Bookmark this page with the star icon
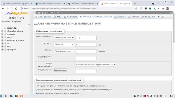Image resolution: width=175 pixels, height=98 pixels. coord(136,8)
